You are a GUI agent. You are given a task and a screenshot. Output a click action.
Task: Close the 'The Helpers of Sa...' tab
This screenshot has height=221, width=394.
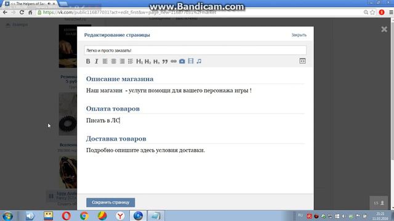click(x=54, y=4)
